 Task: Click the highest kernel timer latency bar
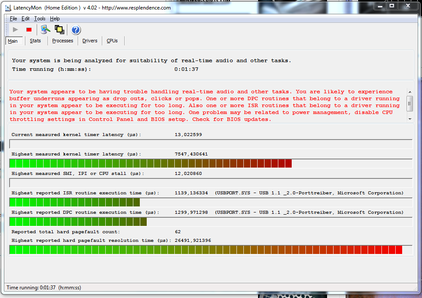click(x=211, y=163)
